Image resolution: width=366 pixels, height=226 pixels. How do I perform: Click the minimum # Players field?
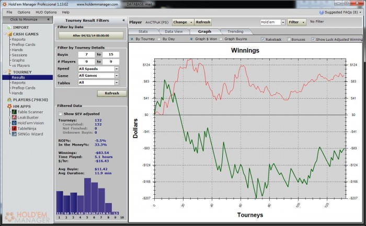click(86, 62)
